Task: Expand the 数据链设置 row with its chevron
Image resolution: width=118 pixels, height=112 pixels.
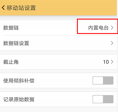Action: (112, 43)
